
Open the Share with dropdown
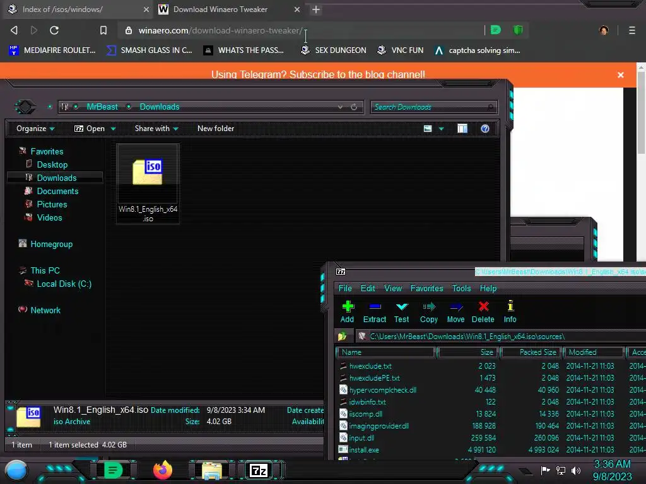tap(156, 129)
